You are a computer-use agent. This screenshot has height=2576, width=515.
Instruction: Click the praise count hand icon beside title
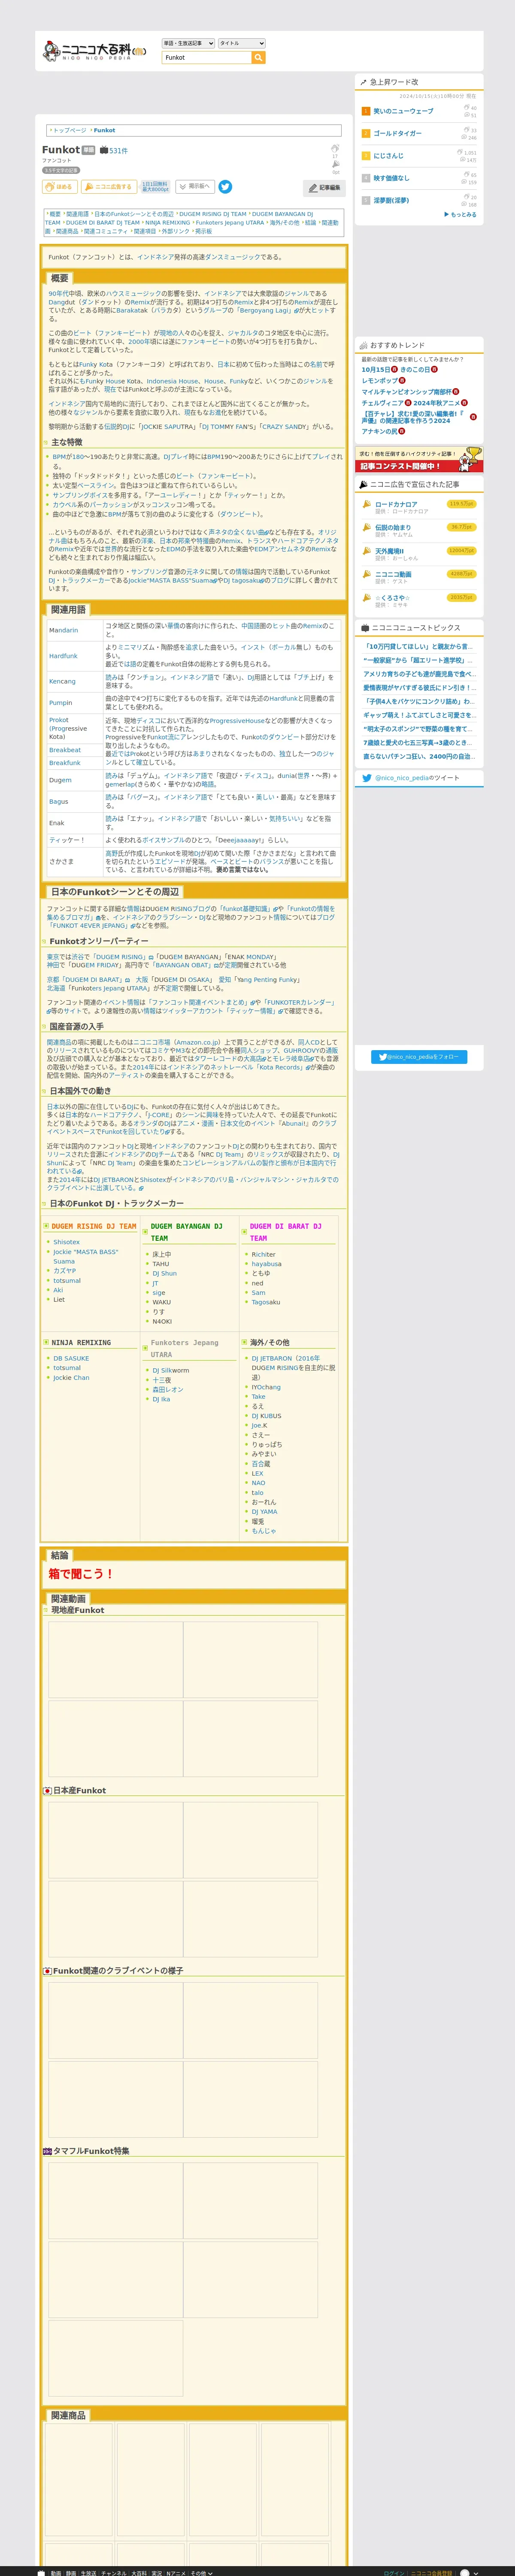coord(335,148)
